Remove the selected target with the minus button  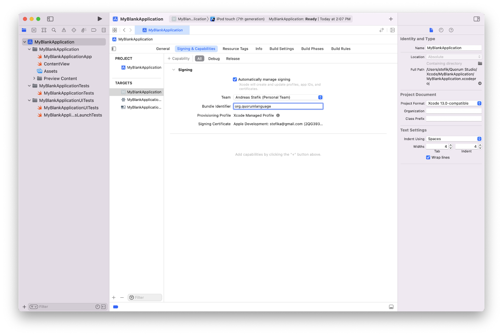pyautogui.click(x=122, y=297)
